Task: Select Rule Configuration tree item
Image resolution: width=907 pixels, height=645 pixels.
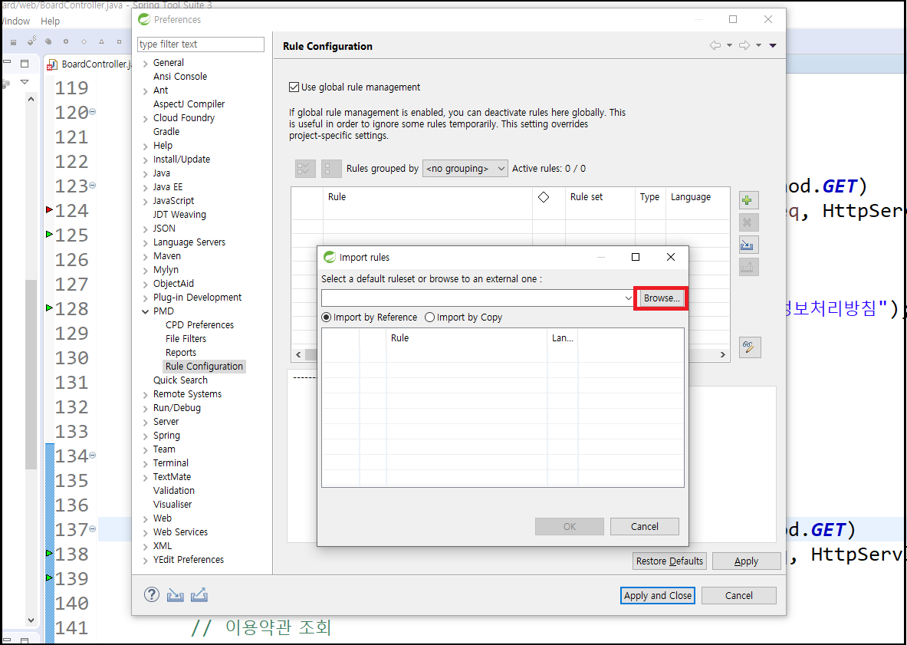Action: [204, 366]
